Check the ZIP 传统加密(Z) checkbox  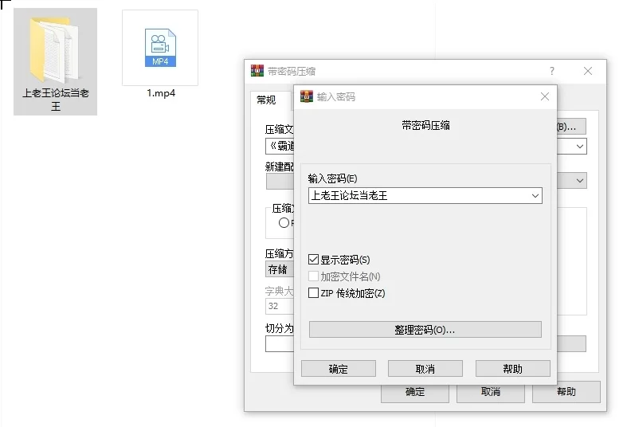[314, 292]
